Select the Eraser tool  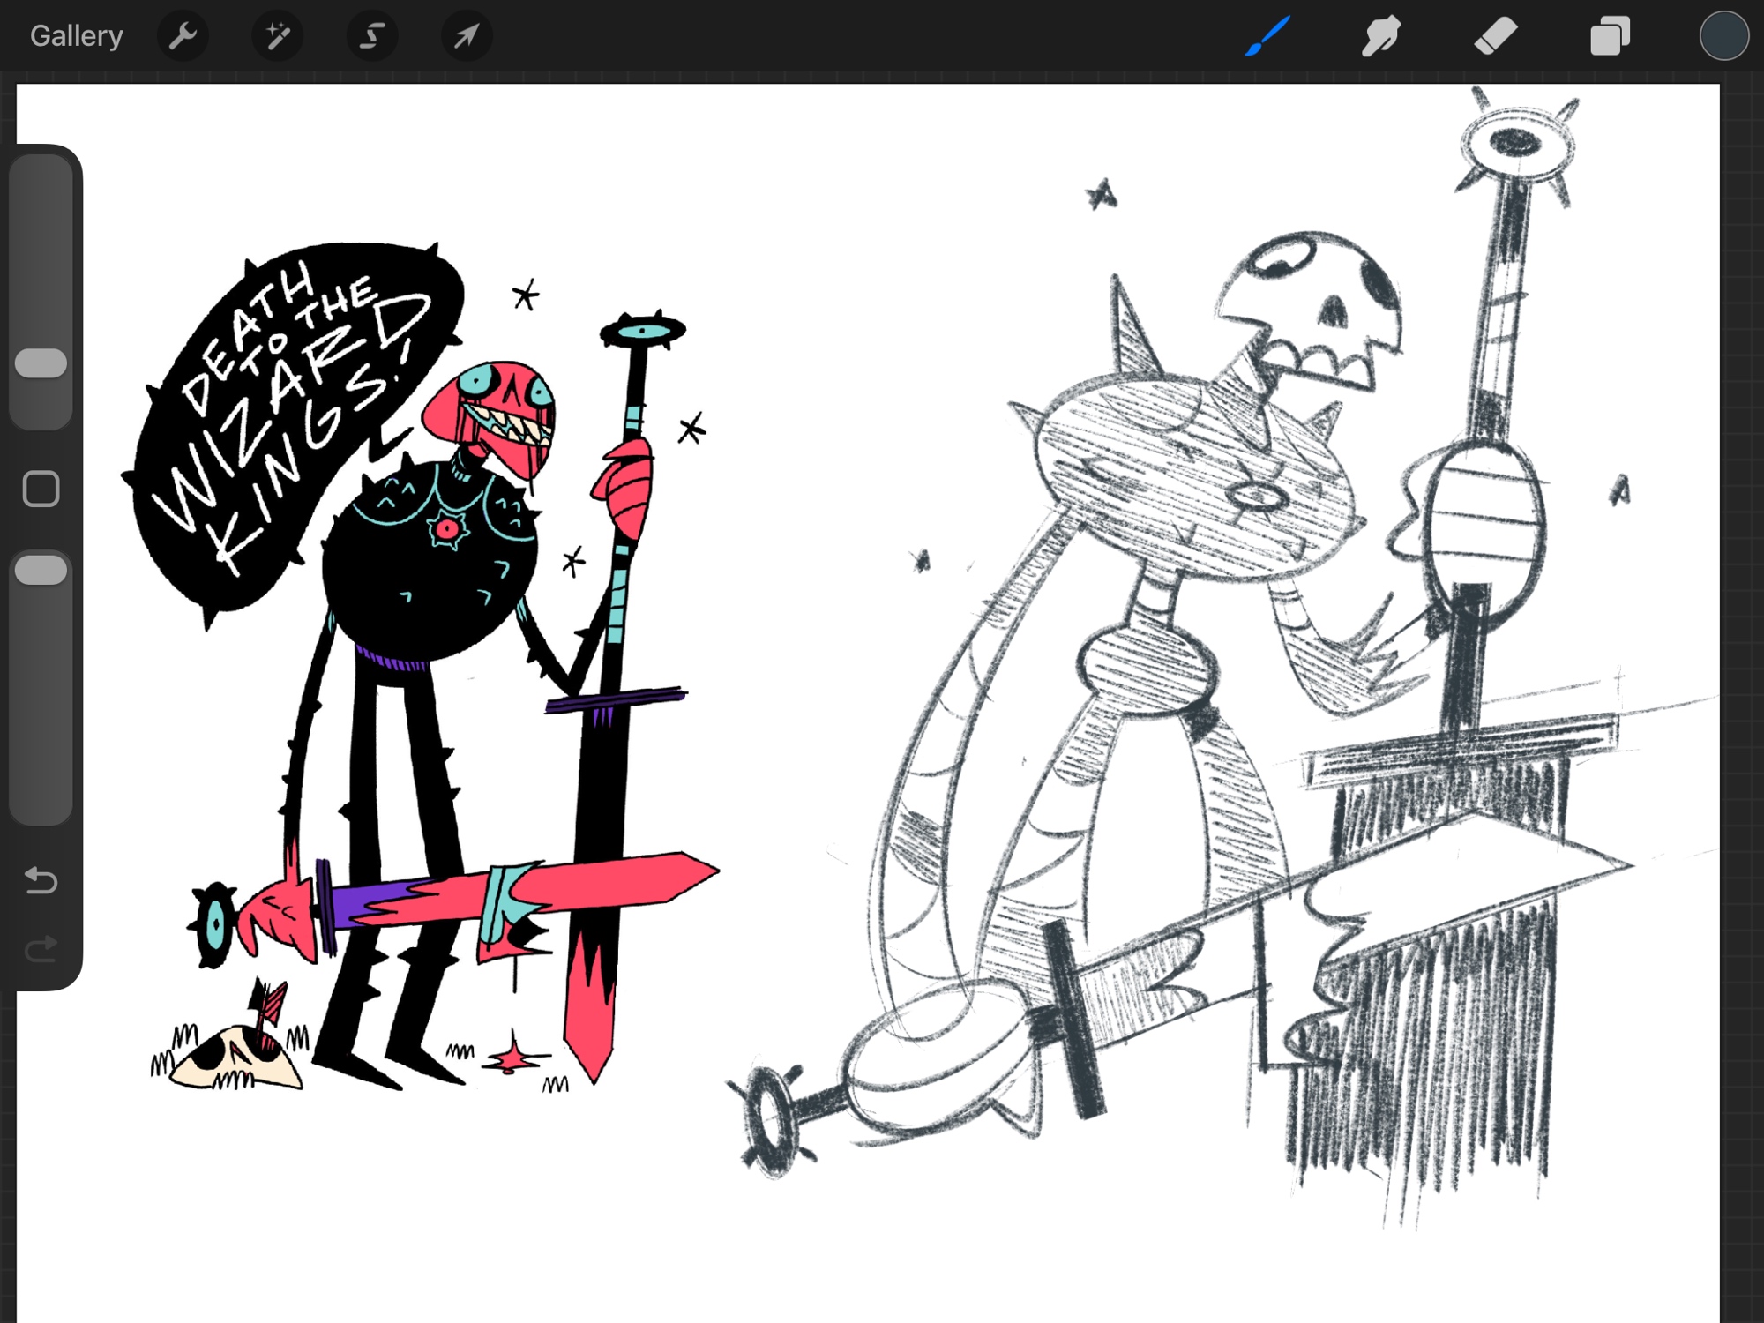click(x=1495, y=36)
